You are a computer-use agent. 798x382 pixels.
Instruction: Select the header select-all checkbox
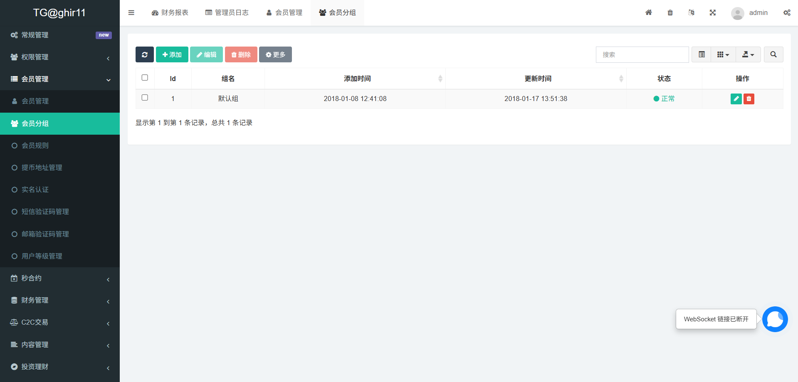145,78
